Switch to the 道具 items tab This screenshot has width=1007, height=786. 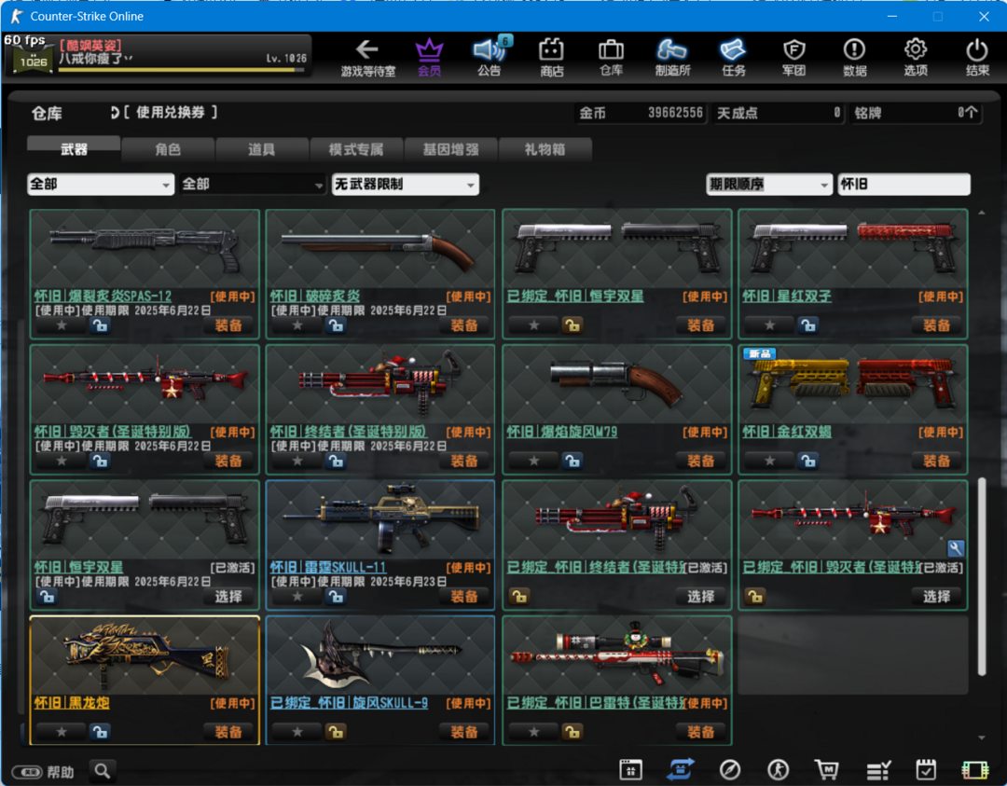pyautogui.click(x=261, y=149)
